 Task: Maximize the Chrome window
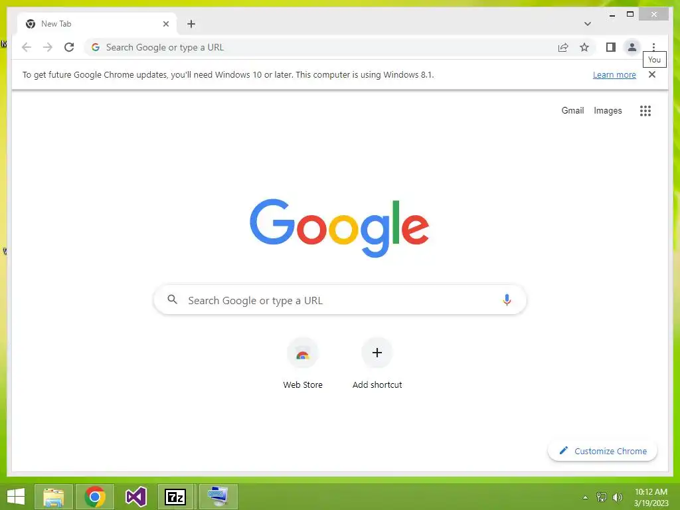point(630,15)
